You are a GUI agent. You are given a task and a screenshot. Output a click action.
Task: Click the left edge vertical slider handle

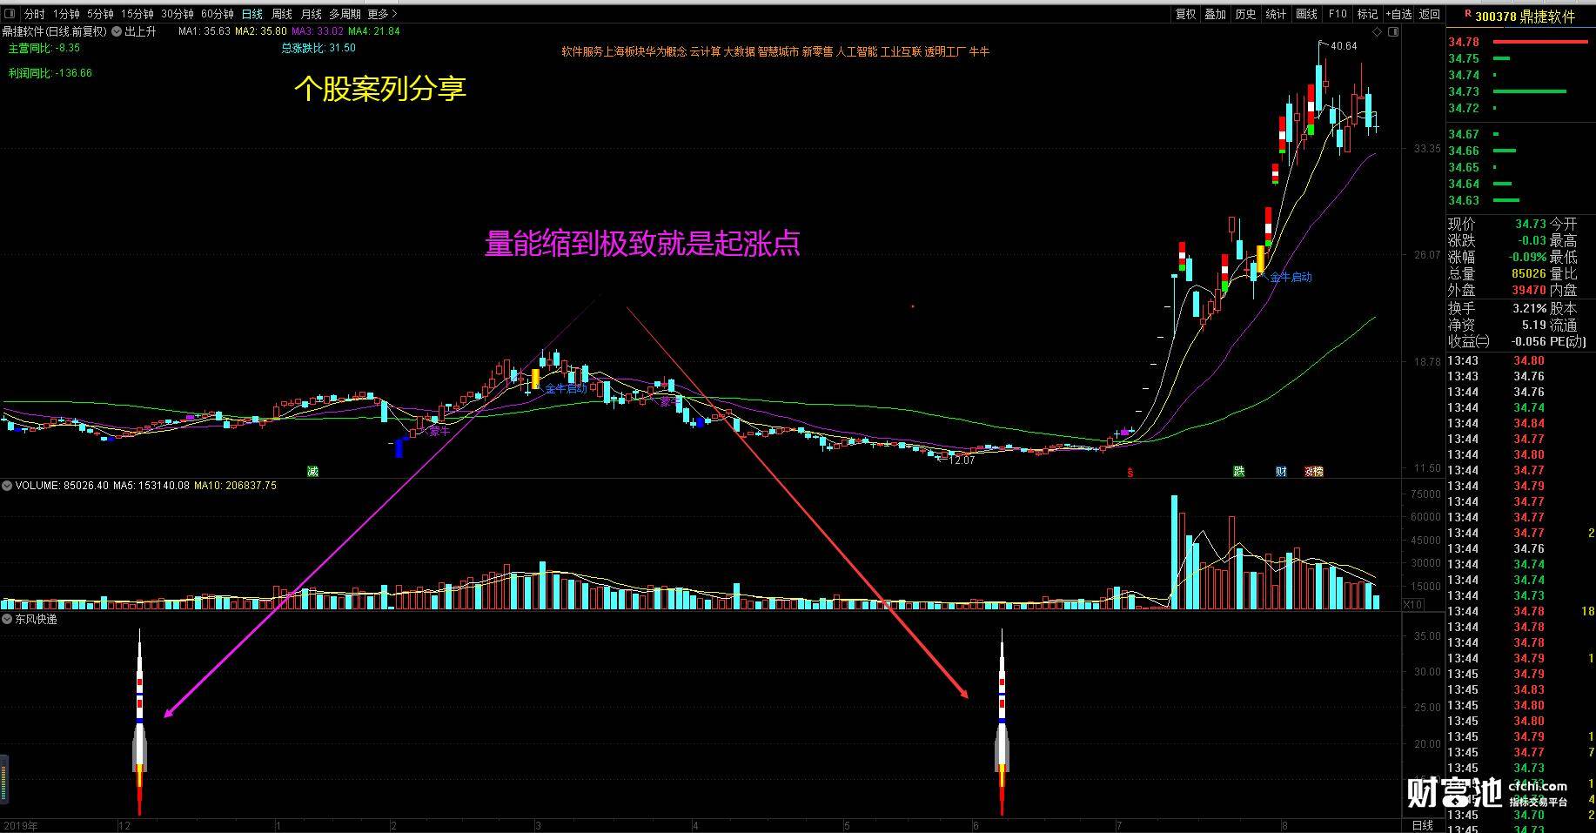click(x=3, y=779)
